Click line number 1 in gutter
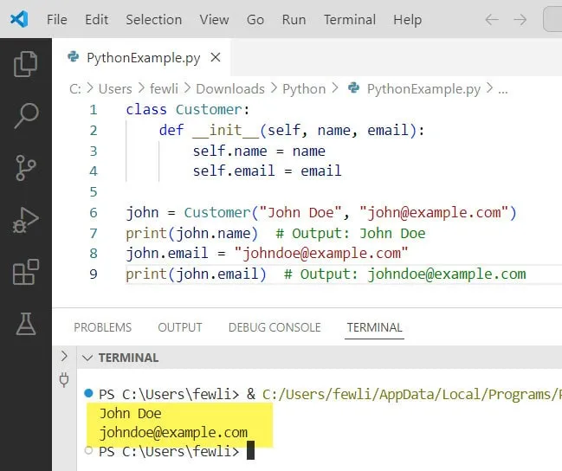Image resolution: width=562 pixels, height=471 pixels. [x=94, y=110]
